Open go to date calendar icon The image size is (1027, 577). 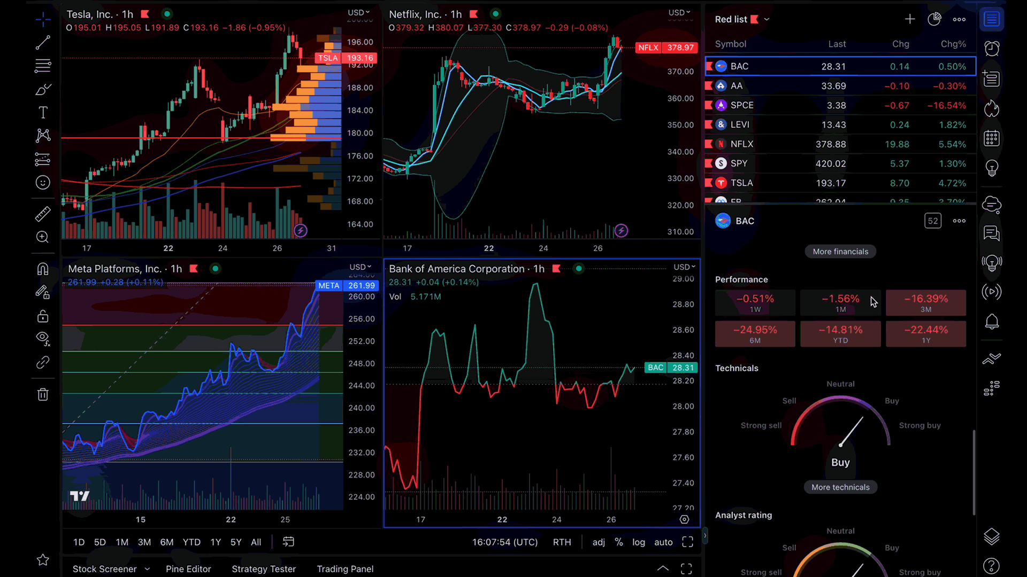(288, 542)
